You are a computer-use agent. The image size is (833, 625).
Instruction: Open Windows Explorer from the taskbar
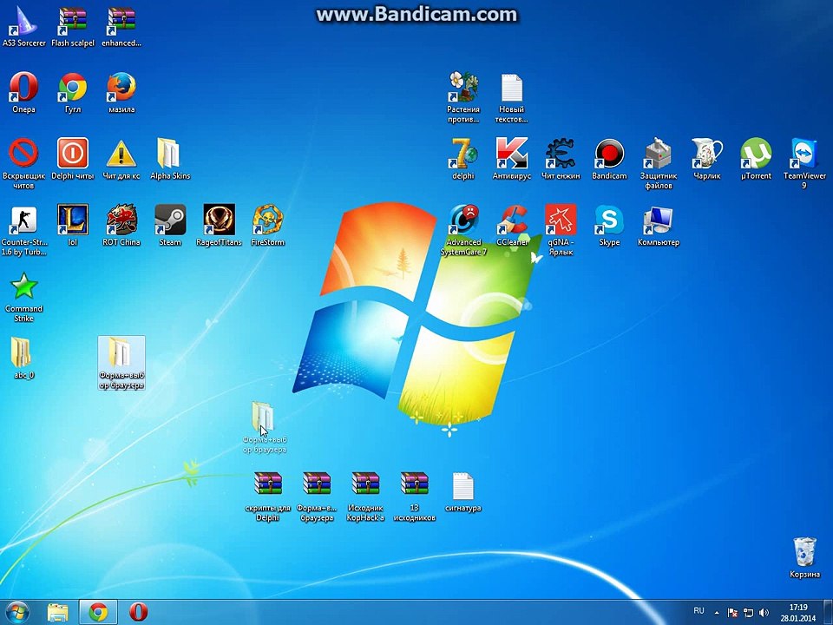tap(57, 612)
